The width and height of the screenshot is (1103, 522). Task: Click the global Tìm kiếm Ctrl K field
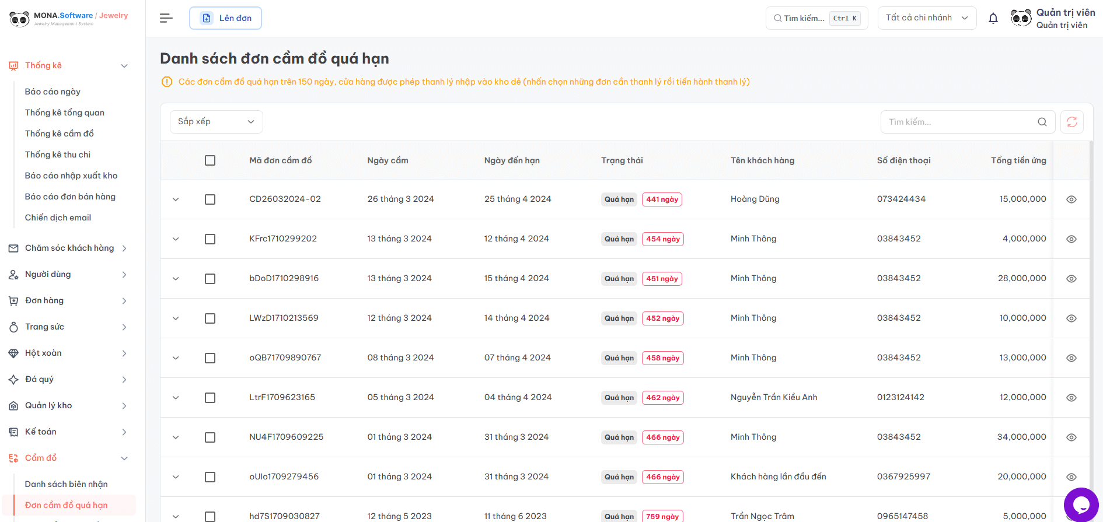coord(817,18)
